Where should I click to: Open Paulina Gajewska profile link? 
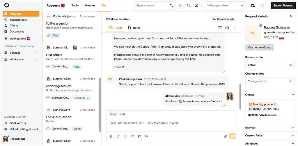(277, 28)
